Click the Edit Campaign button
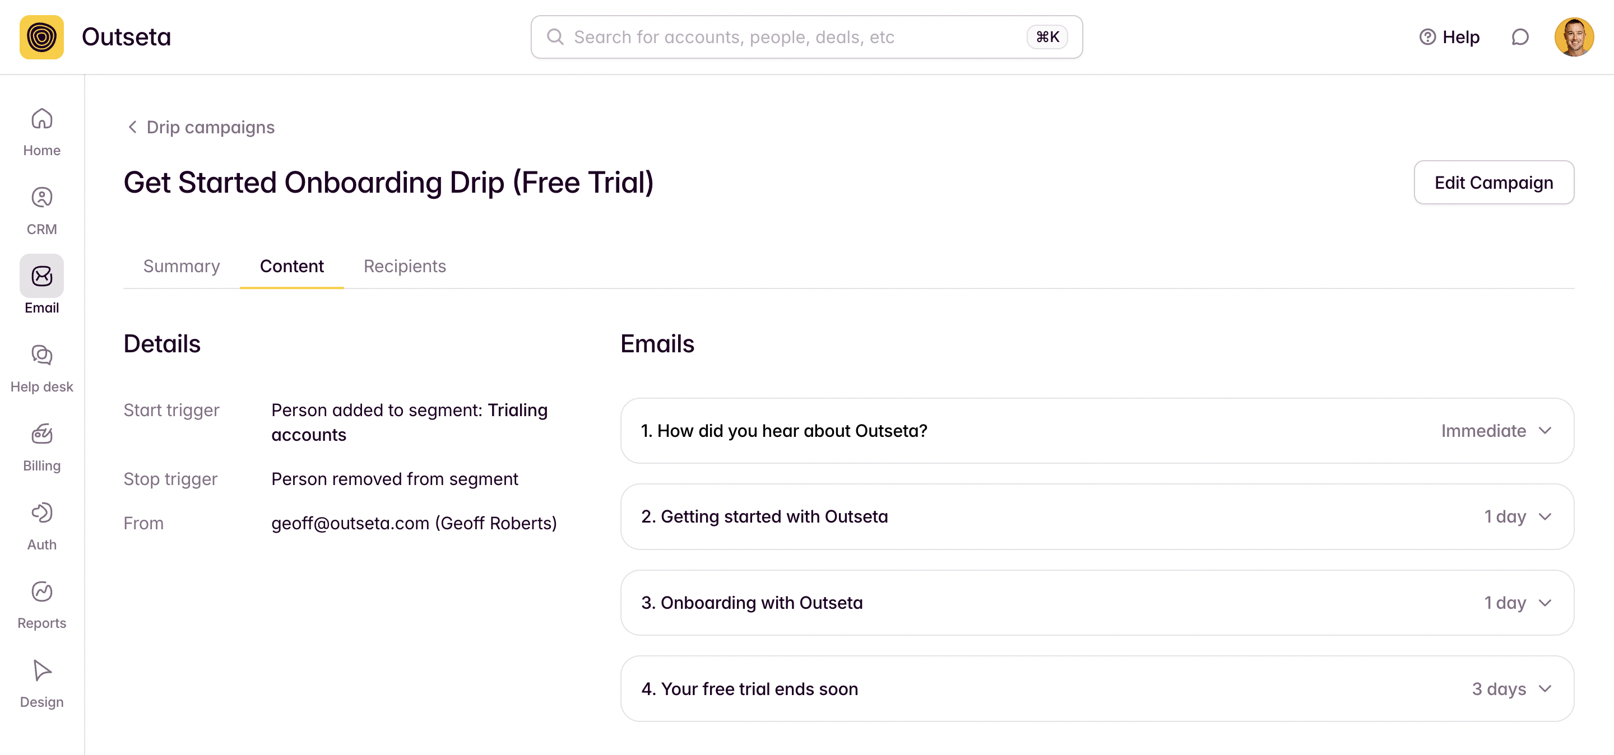The width and height of the screenshot is (1614, 755). pos(1493,183)
